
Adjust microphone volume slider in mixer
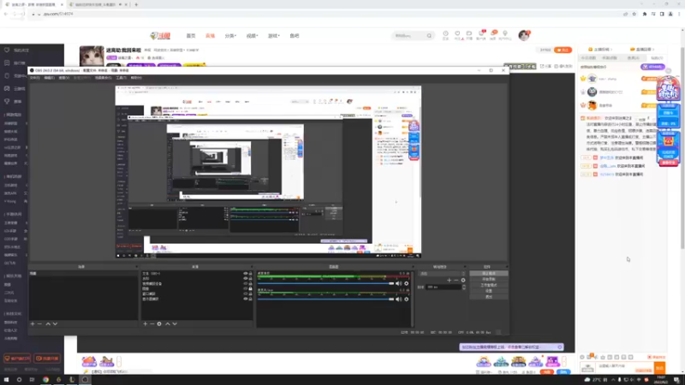(326, 299)
